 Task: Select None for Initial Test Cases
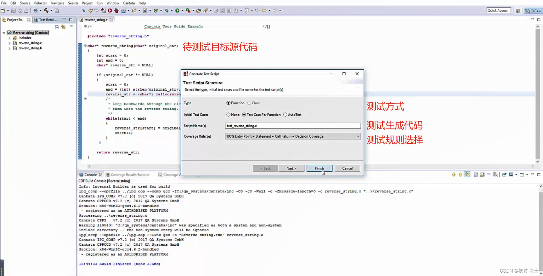pos(228,115)
